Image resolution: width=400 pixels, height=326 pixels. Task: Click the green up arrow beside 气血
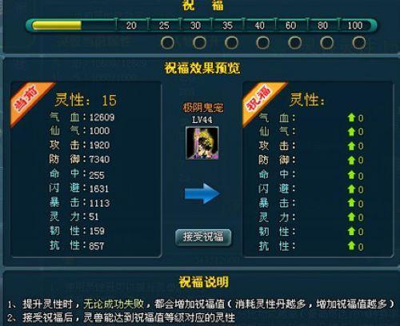click(x=351, y=117)
